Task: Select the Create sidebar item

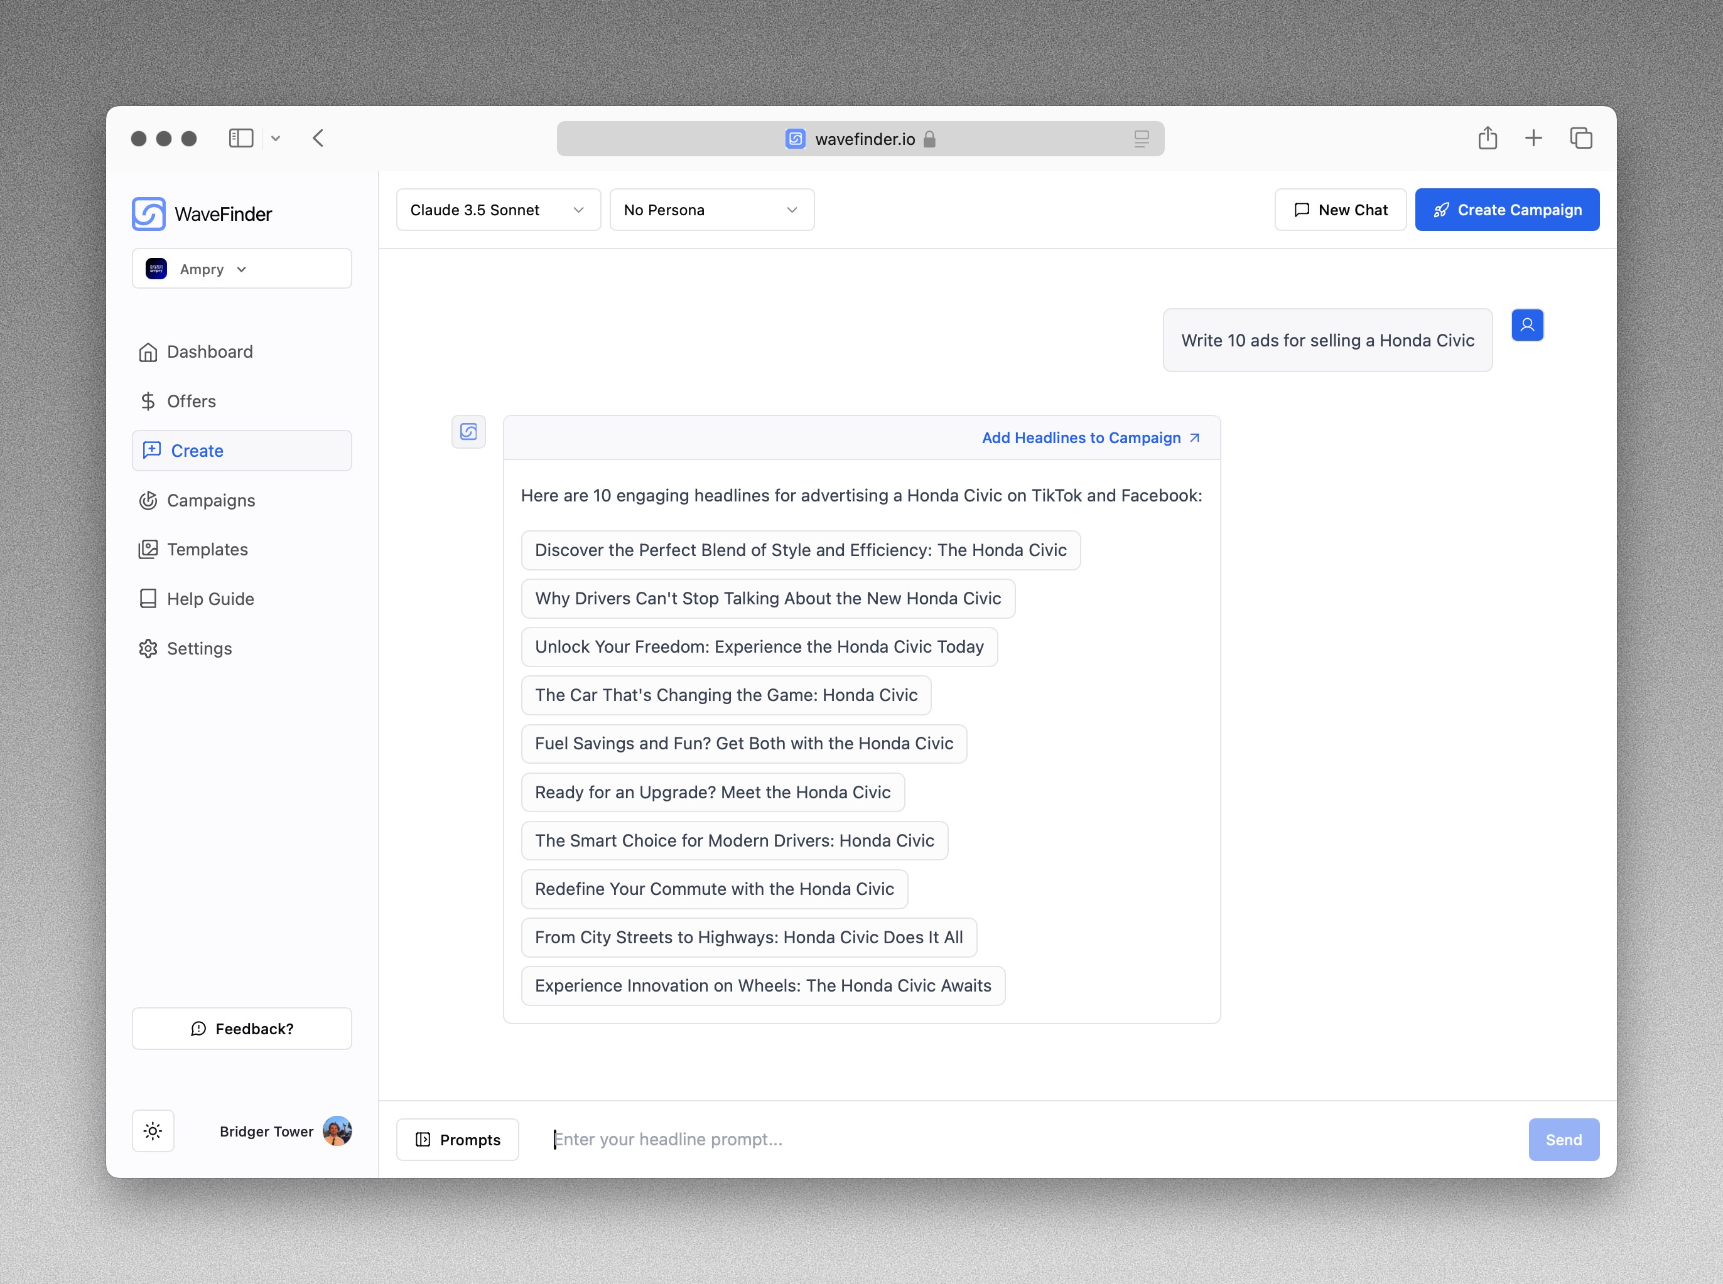Action: tap(242, 451)
